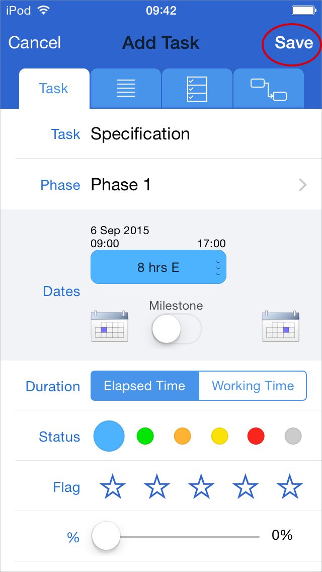Cancel adding the task
This screenshot has height=572, width=322.
click(x=35, y=43)
